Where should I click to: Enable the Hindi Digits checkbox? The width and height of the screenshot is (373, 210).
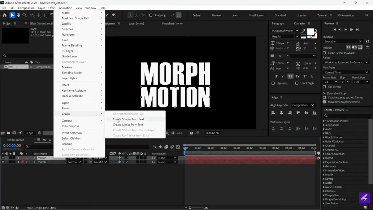coord(297,83)
